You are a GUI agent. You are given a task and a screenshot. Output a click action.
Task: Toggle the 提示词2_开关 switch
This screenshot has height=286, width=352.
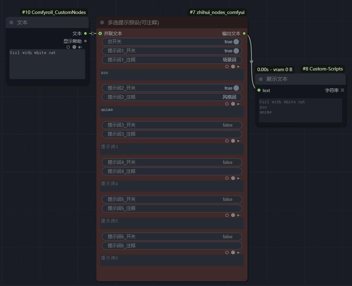(172, 88)
